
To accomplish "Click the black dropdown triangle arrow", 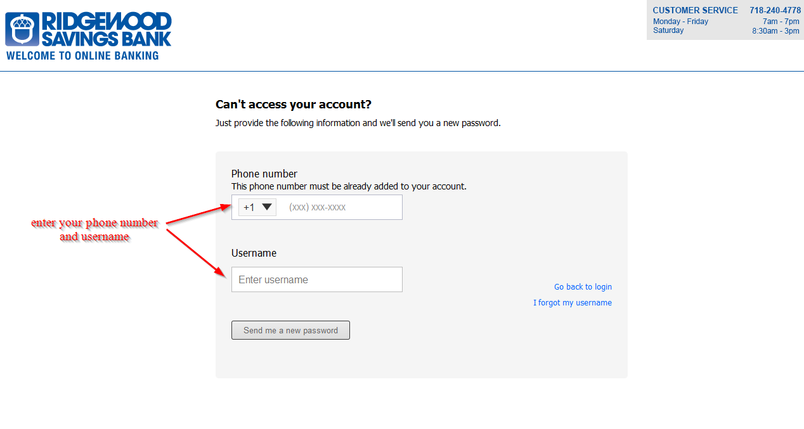I will (x=267, y=207).
